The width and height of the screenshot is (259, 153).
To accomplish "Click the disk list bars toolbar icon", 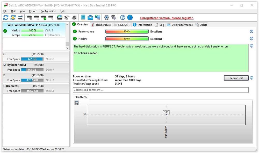I will tap(20, 17).
